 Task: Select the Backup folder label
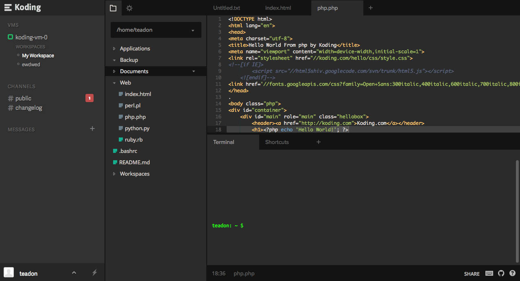129,60
